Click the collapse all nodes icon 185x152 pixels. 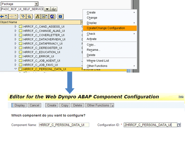point(29,16)
